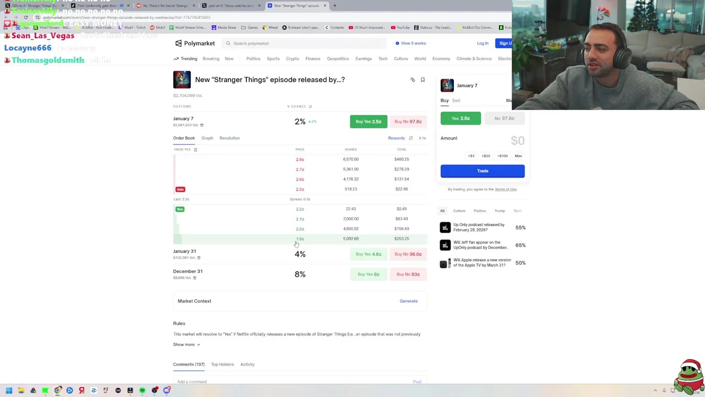
Task: Expand Show more rules
Action: click(187, 345)
